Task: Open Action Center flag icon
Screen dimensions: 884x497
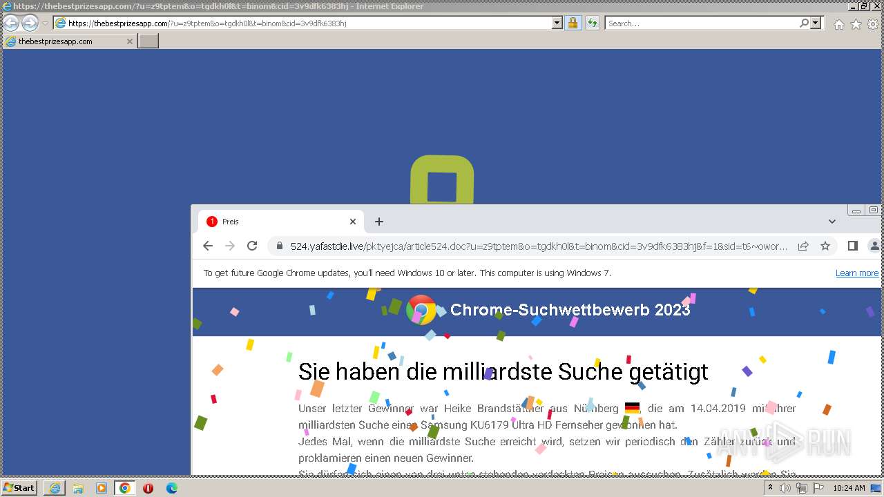Action: (x=818, y=488)
